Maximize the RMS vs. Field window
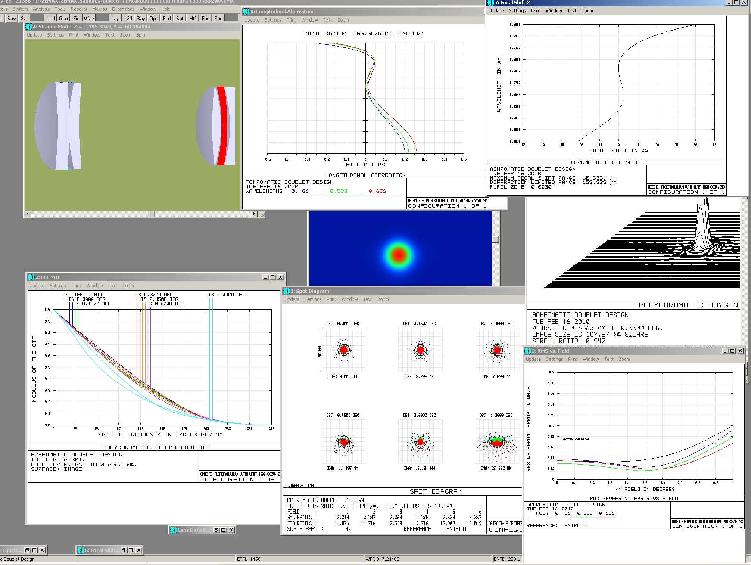This screenshot has width=751, height=565. (732, 351)
